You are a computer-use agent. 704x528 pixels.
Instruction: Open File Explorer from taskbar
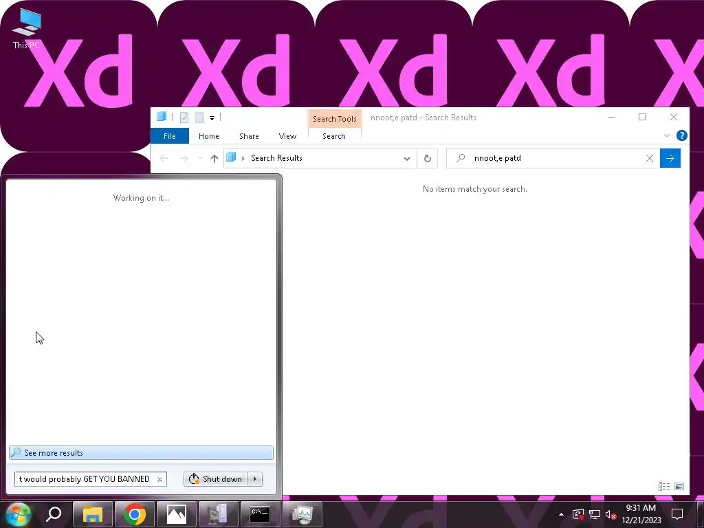(x=93, y=514)
